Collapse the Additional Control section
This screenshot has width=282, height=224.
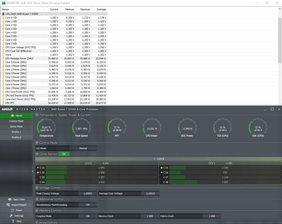coord(37,199)
